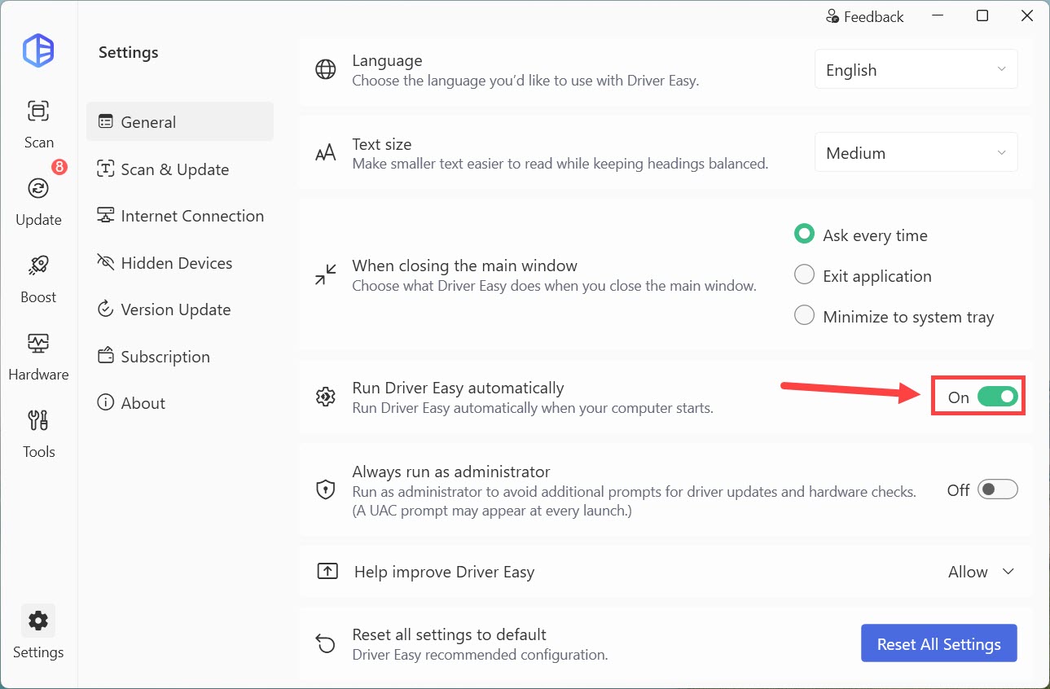The image size is (1050, 689).
Task: Click the Reset All Settings button
Action: (939, 643)
